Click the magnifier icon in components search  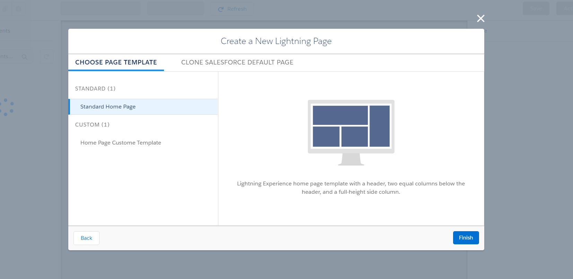click(x=24, y=57)
